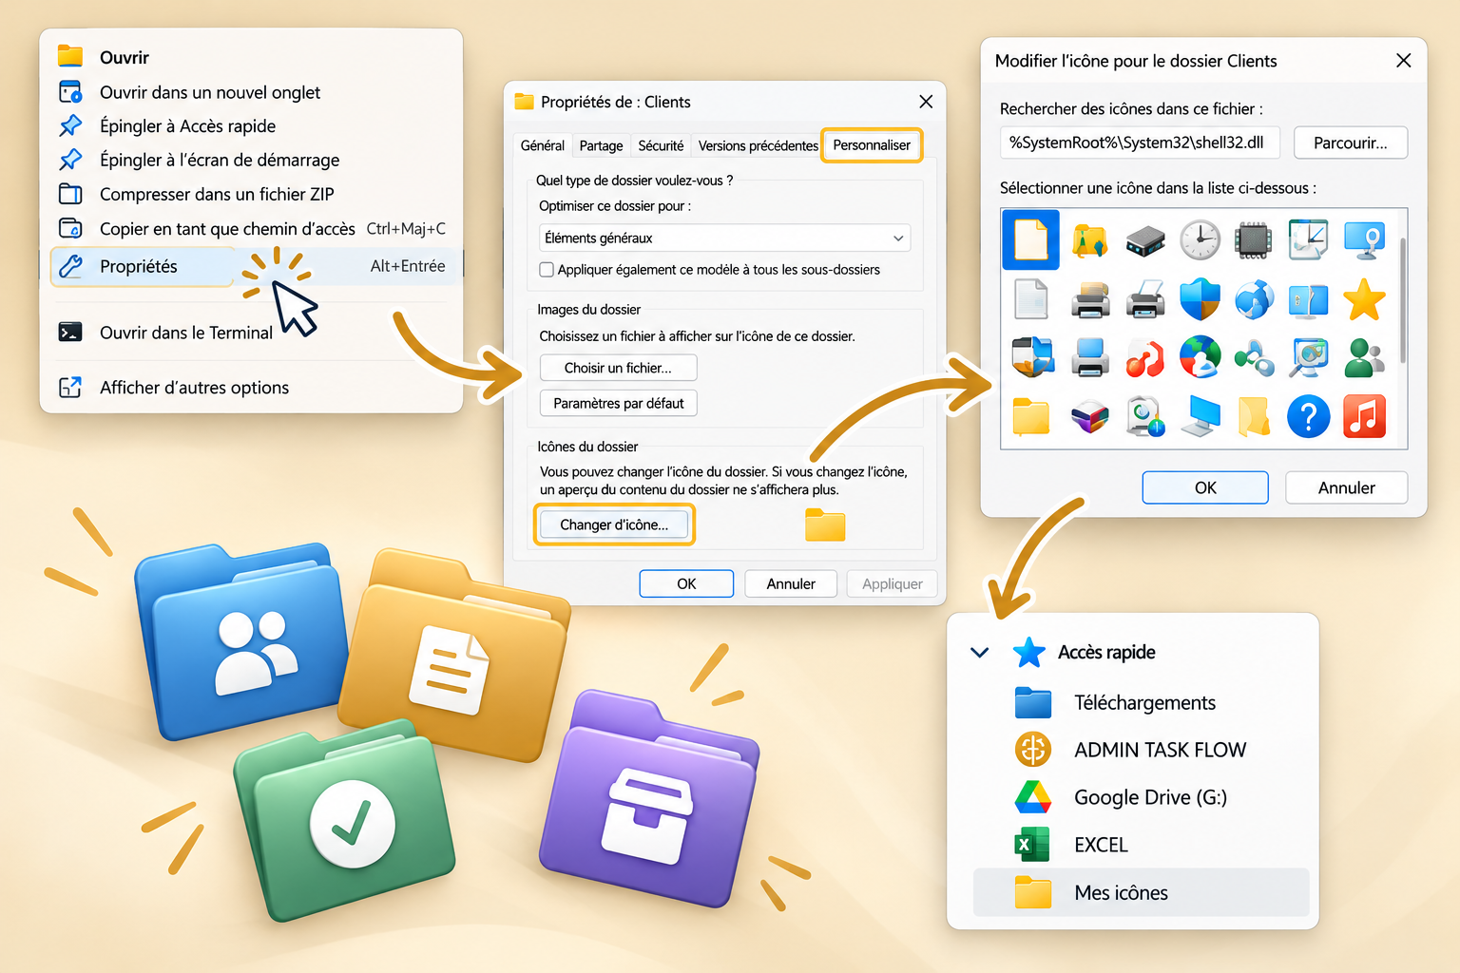The image size is (1460, 973).
Task: Click the ADMIN TASK FLOW orange circle icon
Action: (x=1033, y=750)
